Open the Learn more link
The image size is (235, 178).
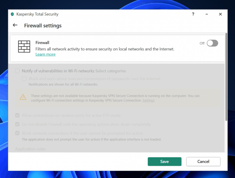(x=46, y=54)
